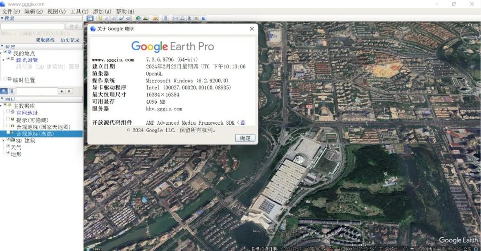Click the 历史记录 link
The image size is (481, 251).
[70, 40]
